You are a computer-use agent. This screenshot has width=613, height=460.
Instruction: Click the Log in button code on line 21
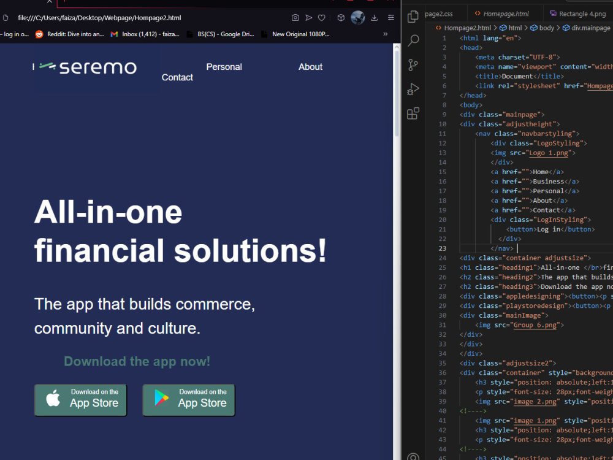(x=550, y=229)
